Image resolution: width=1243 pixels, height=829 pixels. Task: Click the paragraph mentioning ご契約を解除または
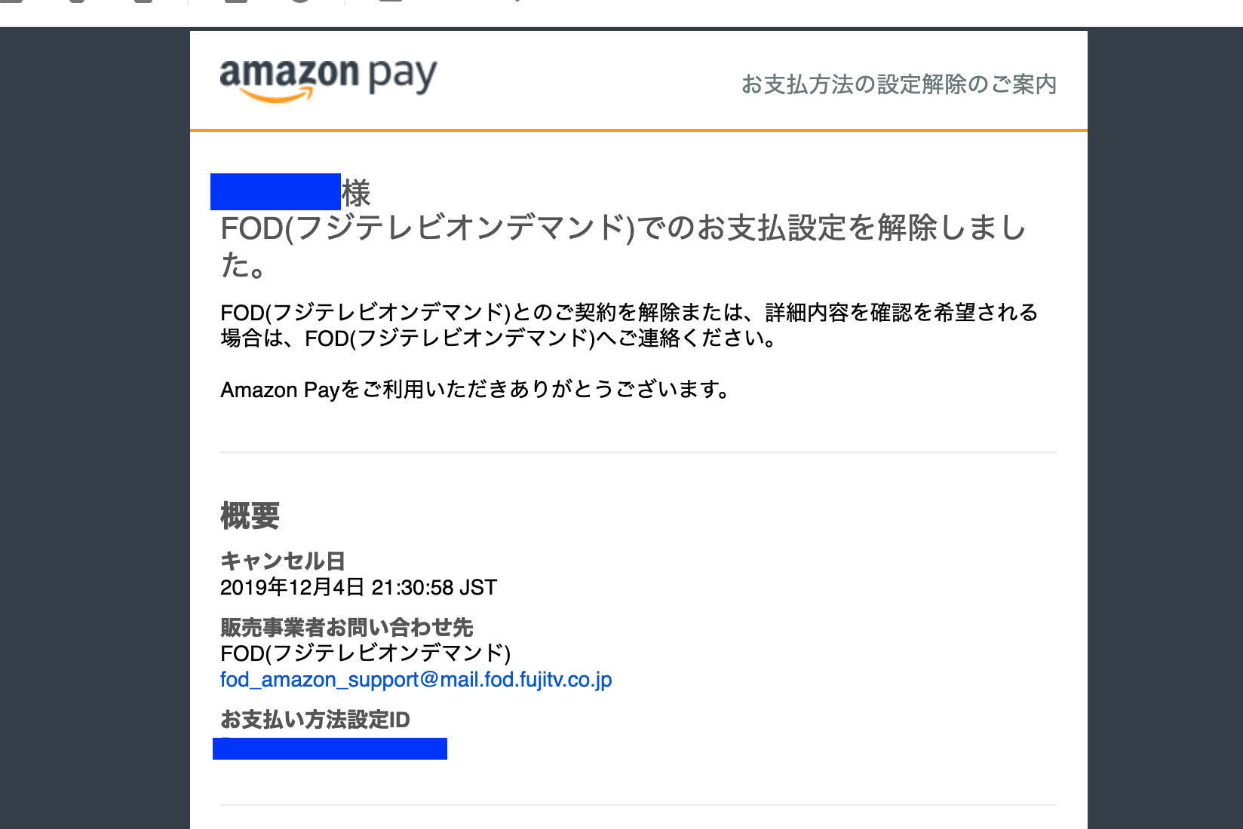(x=629, y=325)
